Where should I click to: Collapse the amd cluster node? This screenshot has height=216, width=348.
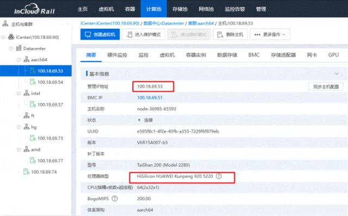click(18, 150)
